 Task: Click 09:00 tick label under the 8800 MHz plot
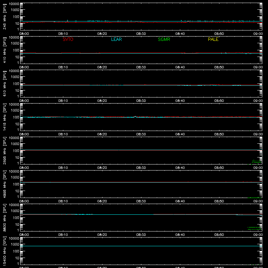point(258,235)
